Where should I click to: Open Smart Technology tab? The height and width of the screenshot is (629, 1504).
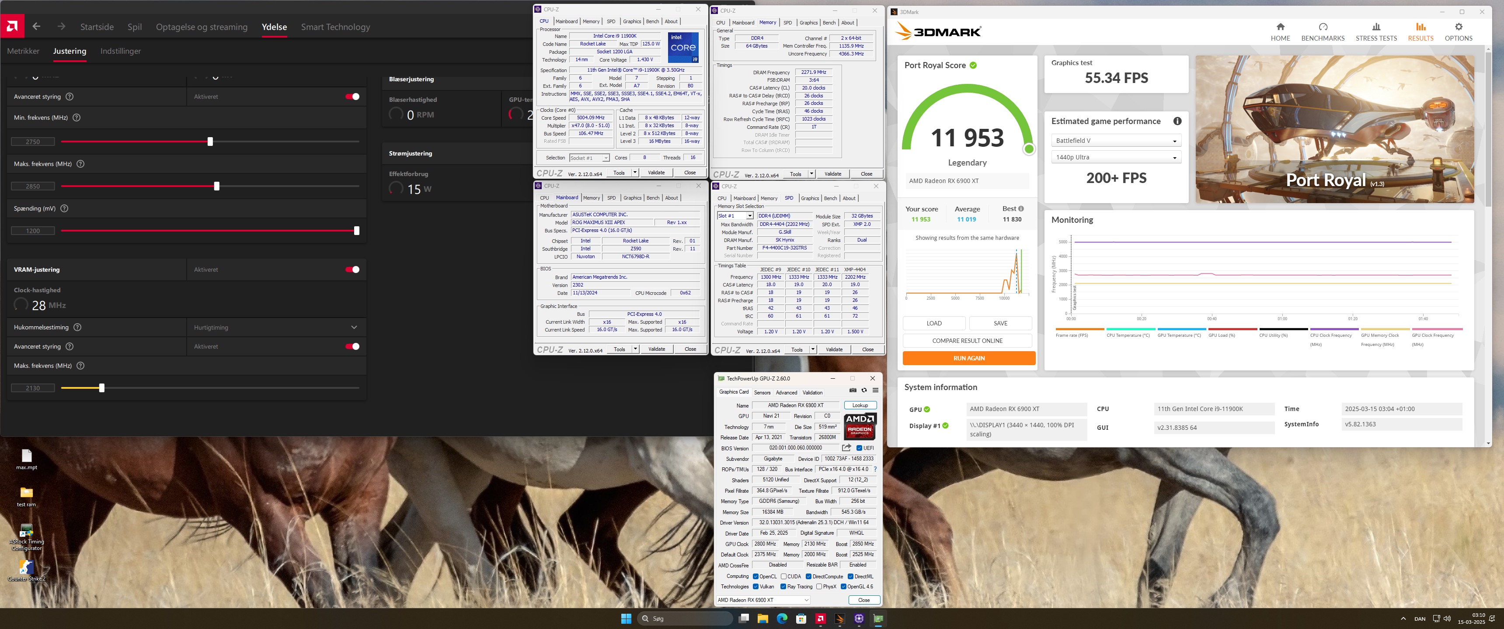click(335, 27)
